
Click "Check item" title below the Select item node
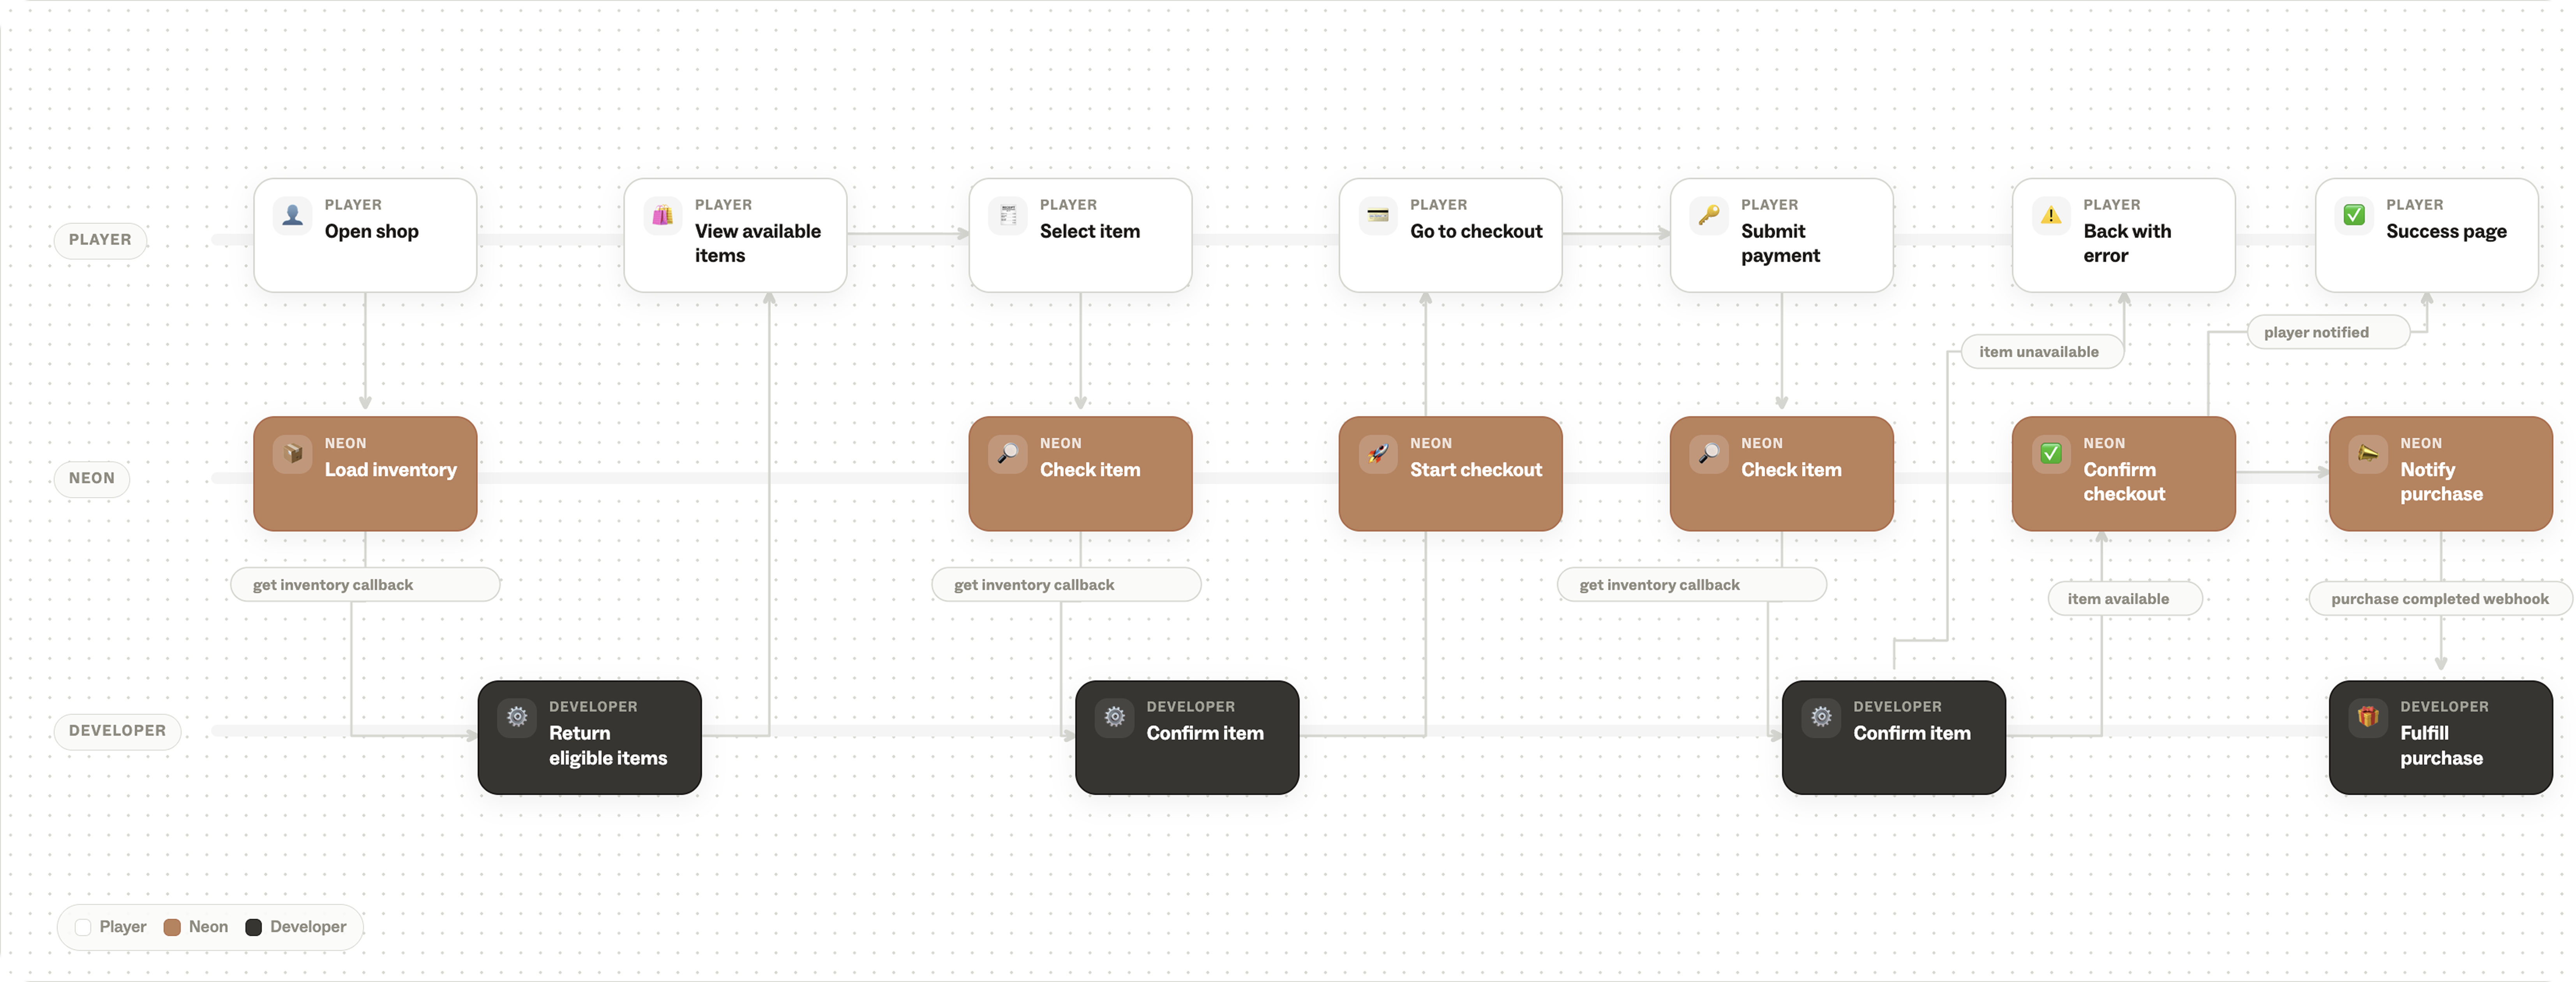[1090, 470]
